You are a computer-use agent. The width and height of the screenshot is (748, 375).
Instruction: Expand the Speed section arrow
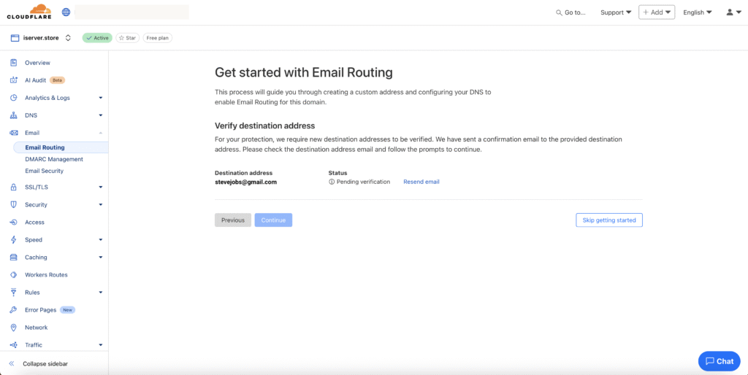101,240
